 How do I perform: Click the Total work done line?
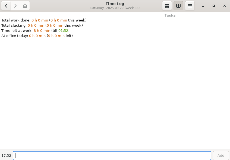click(x=44, y=20)
